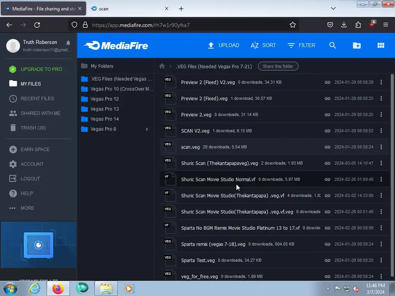Open a new browser tab

[x=181, y=9]
